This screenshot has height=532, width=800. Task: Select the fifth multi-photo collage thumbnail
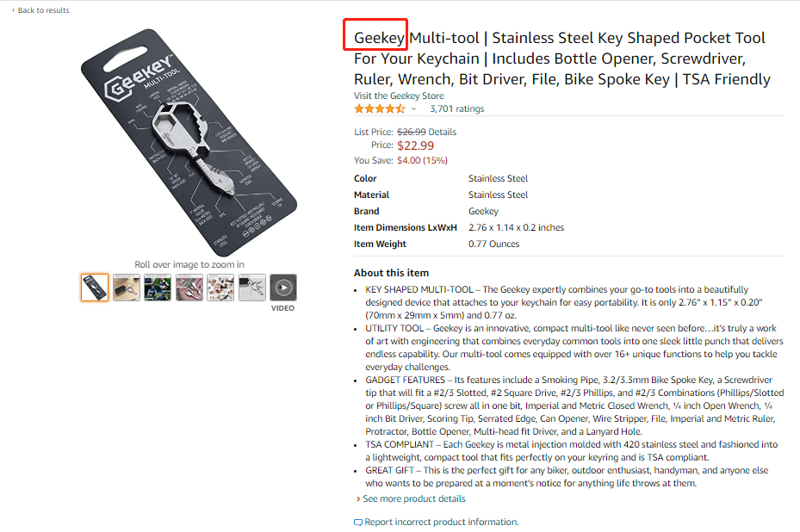220,288
